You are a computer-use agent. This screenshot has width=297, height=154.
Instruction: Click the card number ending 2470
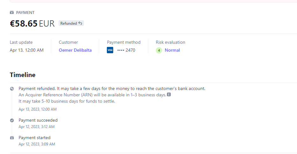[126, 50]
